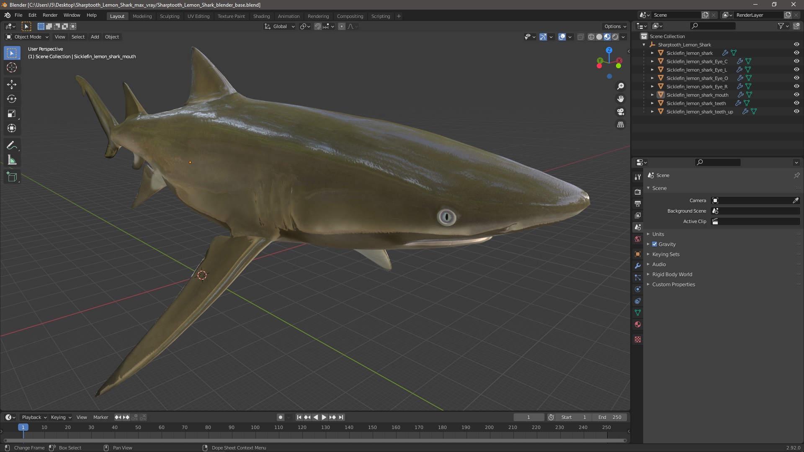Open the Playback dropdown in timeline

33,417
